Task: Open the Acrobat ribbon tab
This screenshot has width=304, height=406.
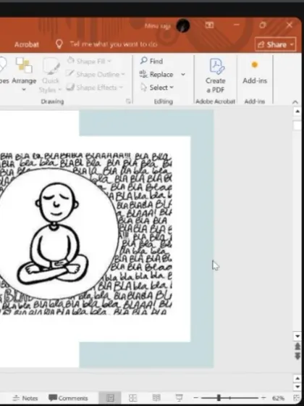Action: pos(27,44)
